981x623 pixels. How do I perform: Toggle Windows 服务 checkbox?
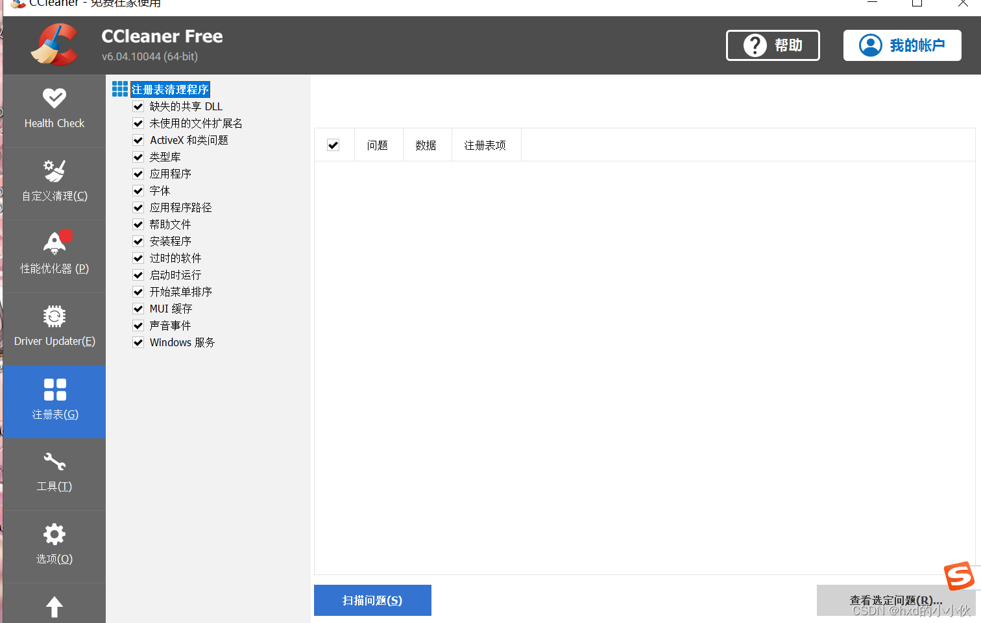coord(138,342)
